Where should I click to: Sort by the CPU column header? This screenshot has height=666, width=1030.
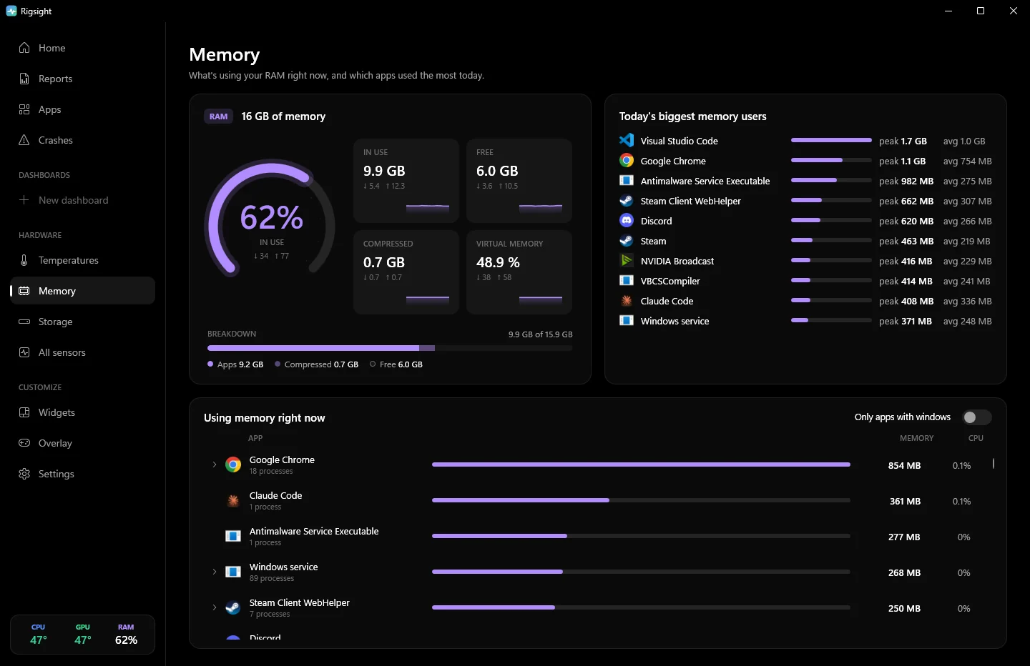[976, 438]
